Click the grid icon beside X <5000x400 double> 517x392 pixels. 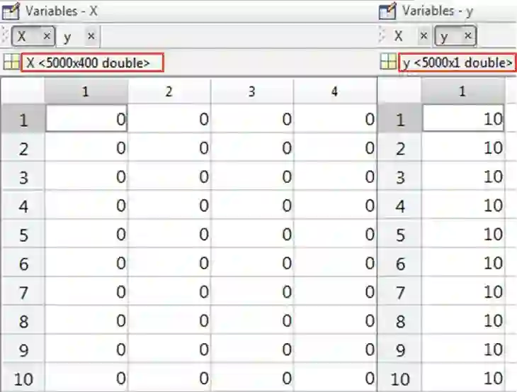pyautogui.click(x=11, y=62)
